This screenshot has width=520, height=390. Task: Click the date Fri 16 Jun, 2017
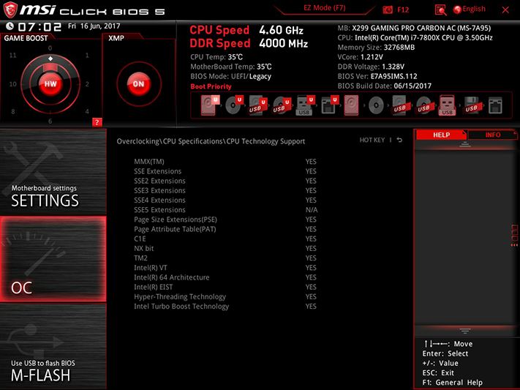click(94, 26)
